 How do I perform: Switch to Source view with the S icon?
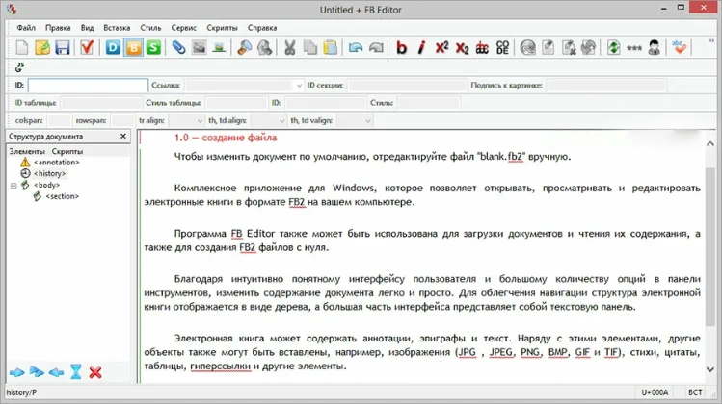point(154,47)
